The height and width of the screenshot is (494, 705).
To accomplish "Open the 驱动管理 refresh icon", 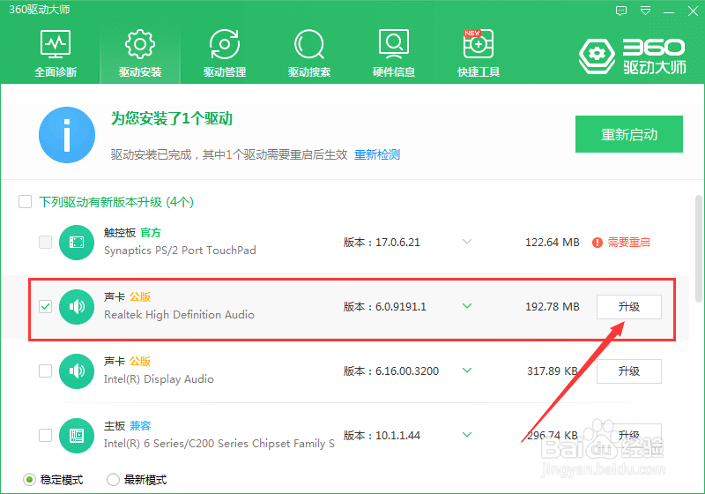I will [225, 44].
